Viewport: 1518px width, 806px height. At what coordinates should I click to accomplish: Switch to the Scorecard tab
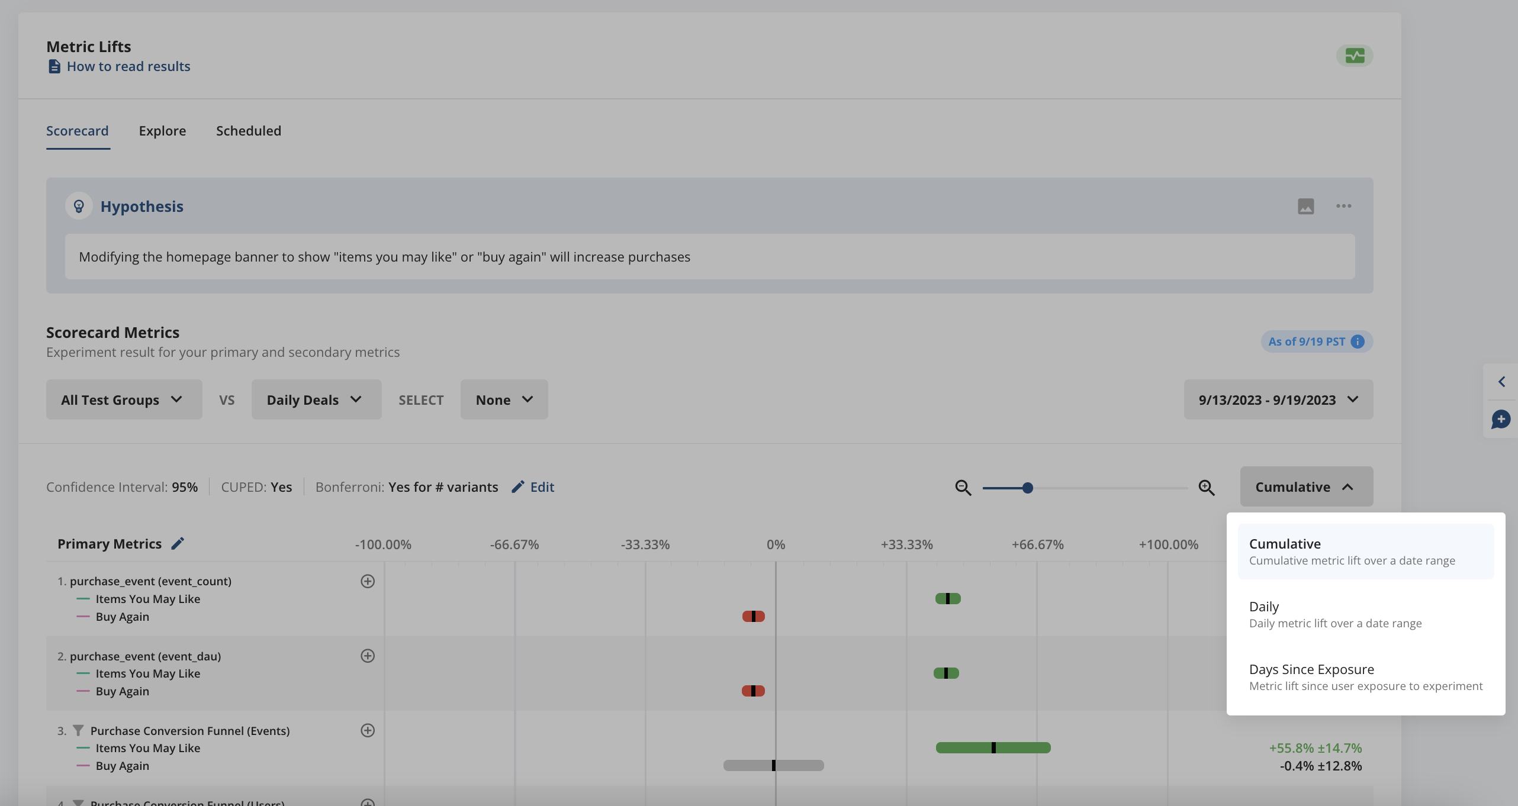tap(78, 131)
